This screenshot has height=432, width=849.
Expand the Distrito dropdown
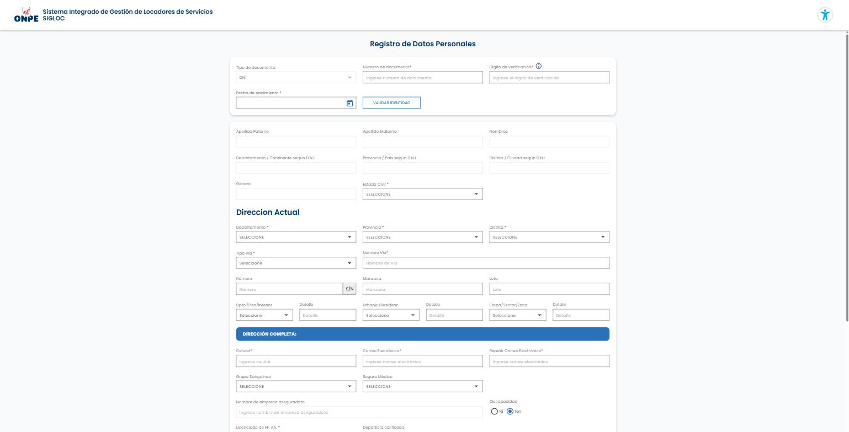[549, 237]
